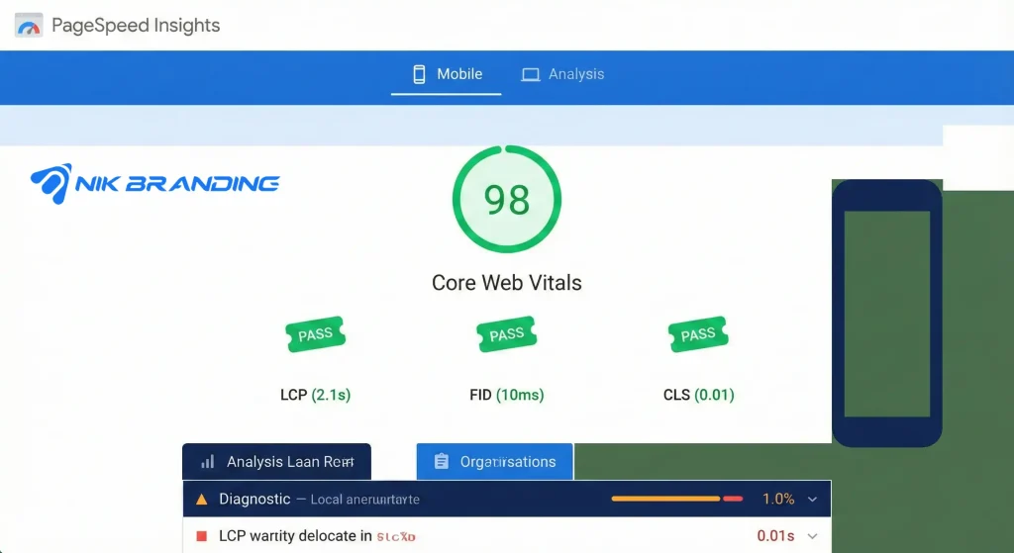The height and width of the screenshot is (553, 1014).
Task: Click the mobile phone icon in tab bar
Action: click(x=419, y=74)
